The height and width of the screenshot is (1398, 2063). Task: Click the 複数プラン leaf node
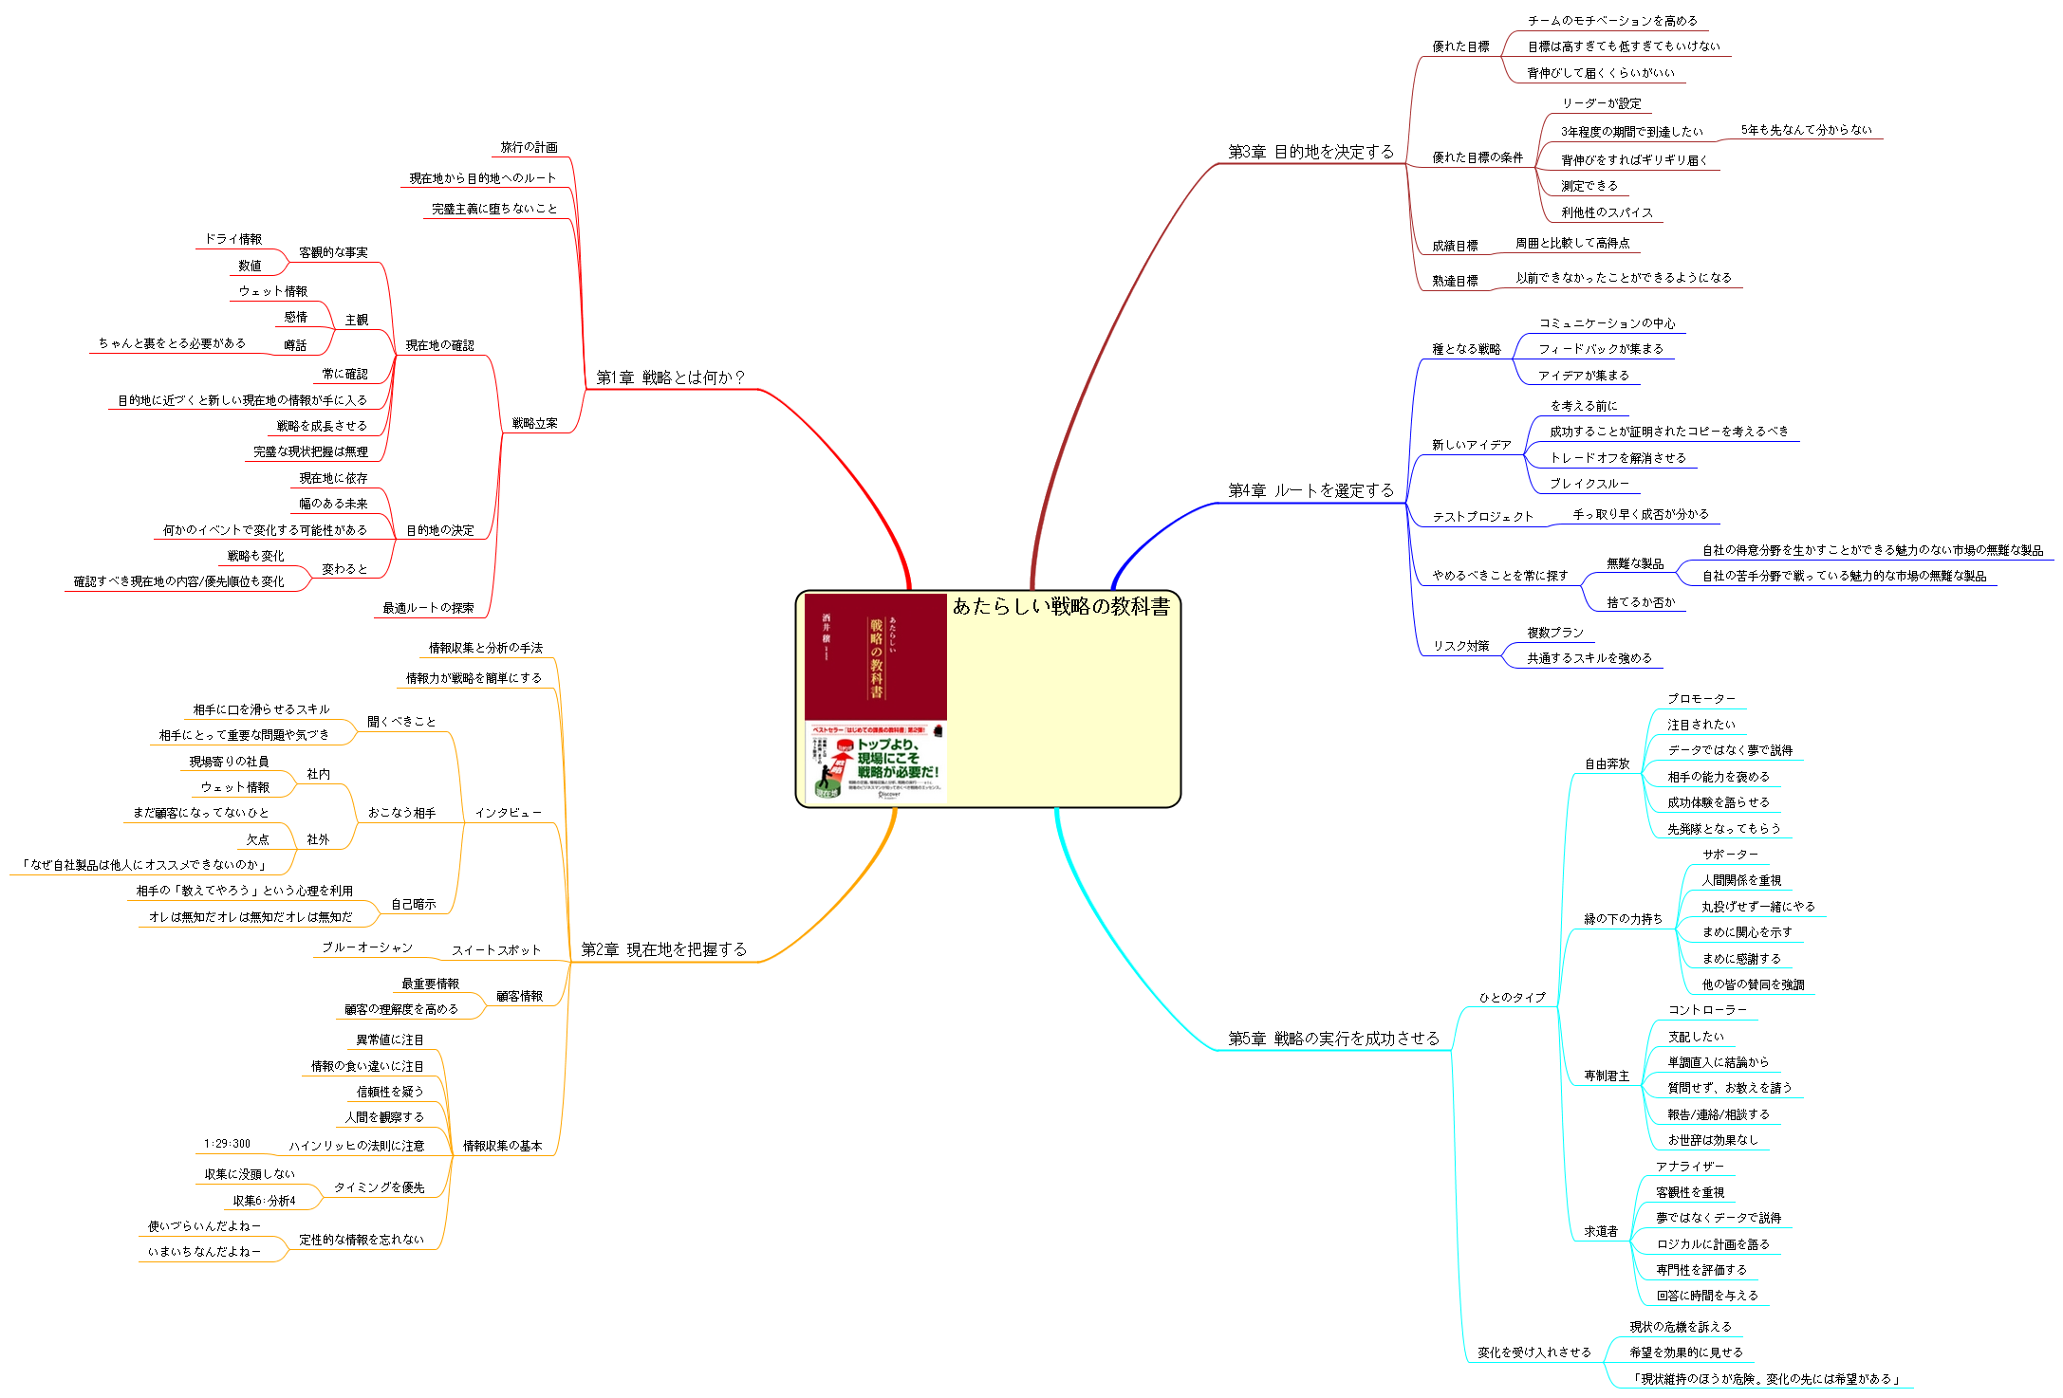click(1555, 633)
